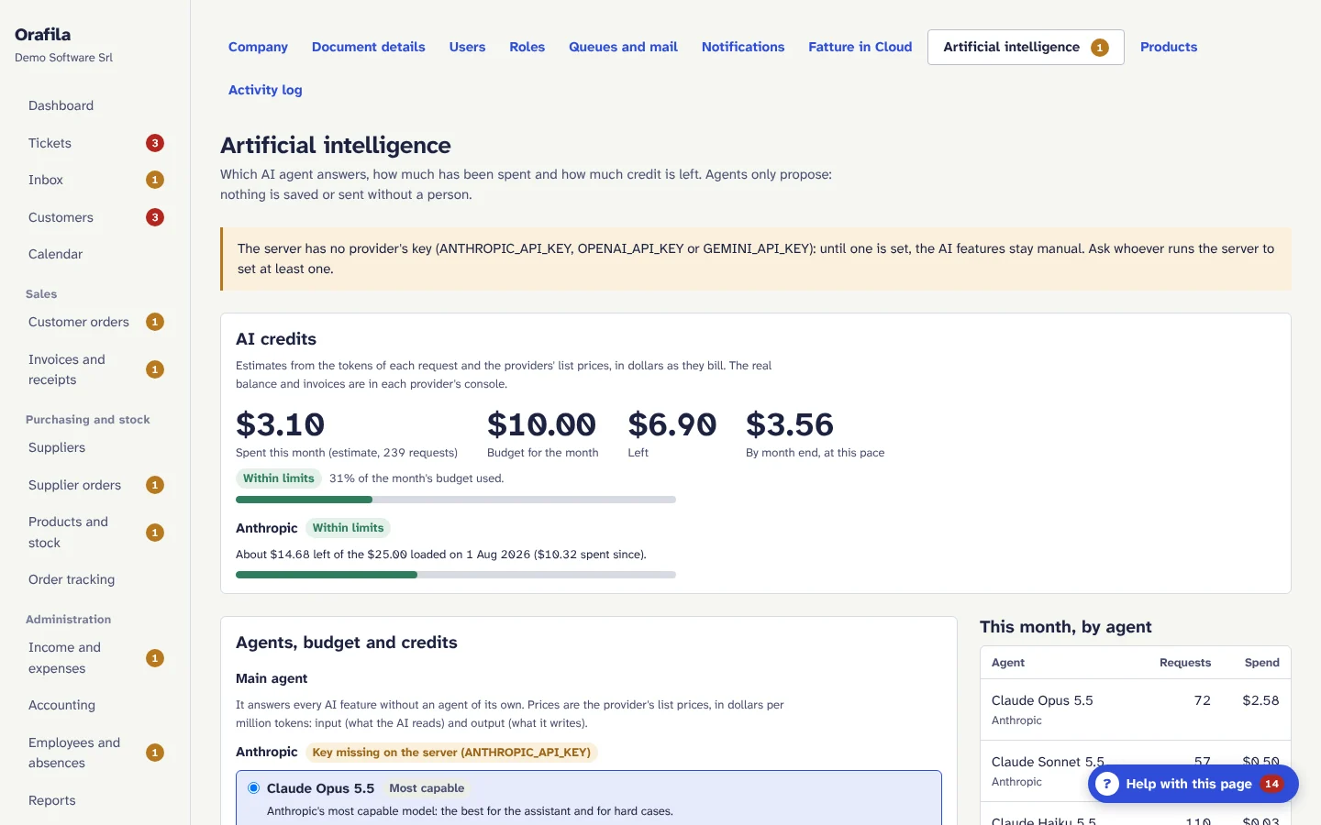Select the Artificial intelligence tab
Image resolution: width=1321 pixels, height=825 pixels.
pos(1026,47)
